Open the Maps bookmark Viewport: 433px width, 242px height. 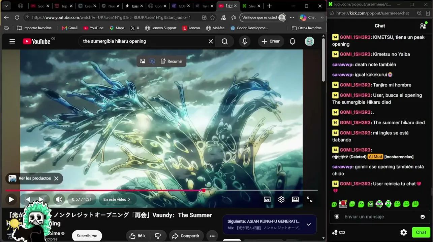click(x=117, y=28)
